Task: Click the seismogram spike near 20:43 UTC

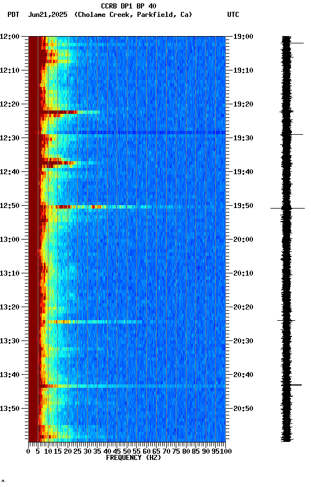Action: coord(292,385)
